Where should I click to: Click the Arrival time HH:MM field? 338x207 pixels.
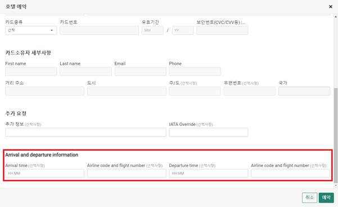[44, 173]
